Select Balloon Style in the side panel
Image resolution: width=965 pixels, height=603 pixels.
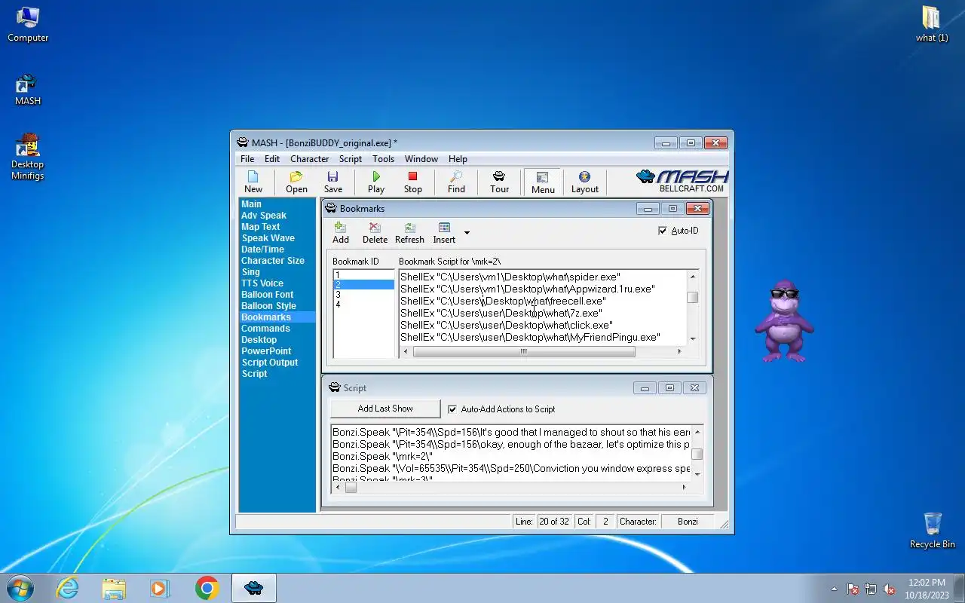click(269, 306)
